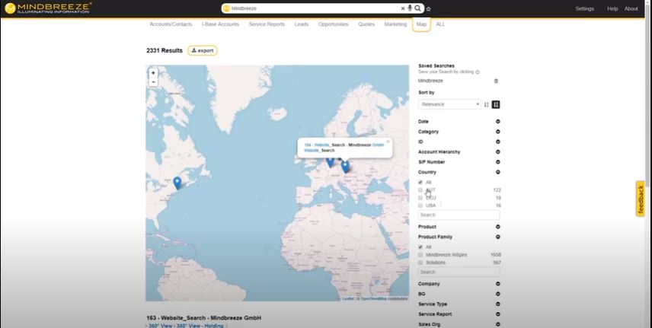Open Help in the top bar
This screenshot has width=652, height=328.
(x=612, y=8)
